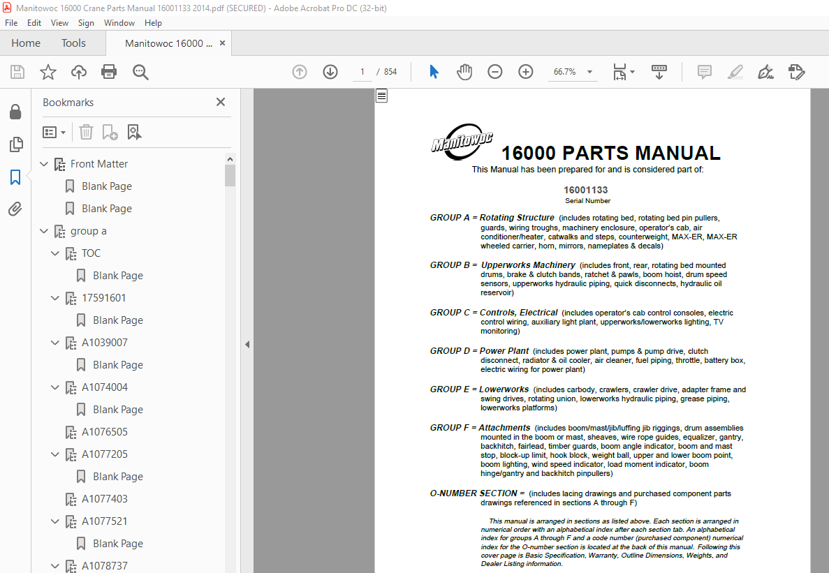Zoom in with the plus button
Screen dimensions: 829x573
click(x=525, y=72)
